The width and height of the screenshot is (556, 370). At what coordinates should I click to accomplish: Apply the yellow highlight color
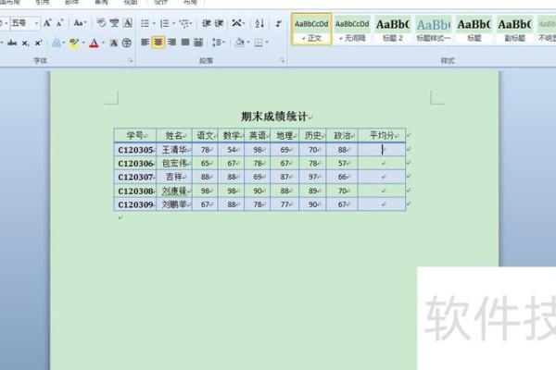point(74,43)
